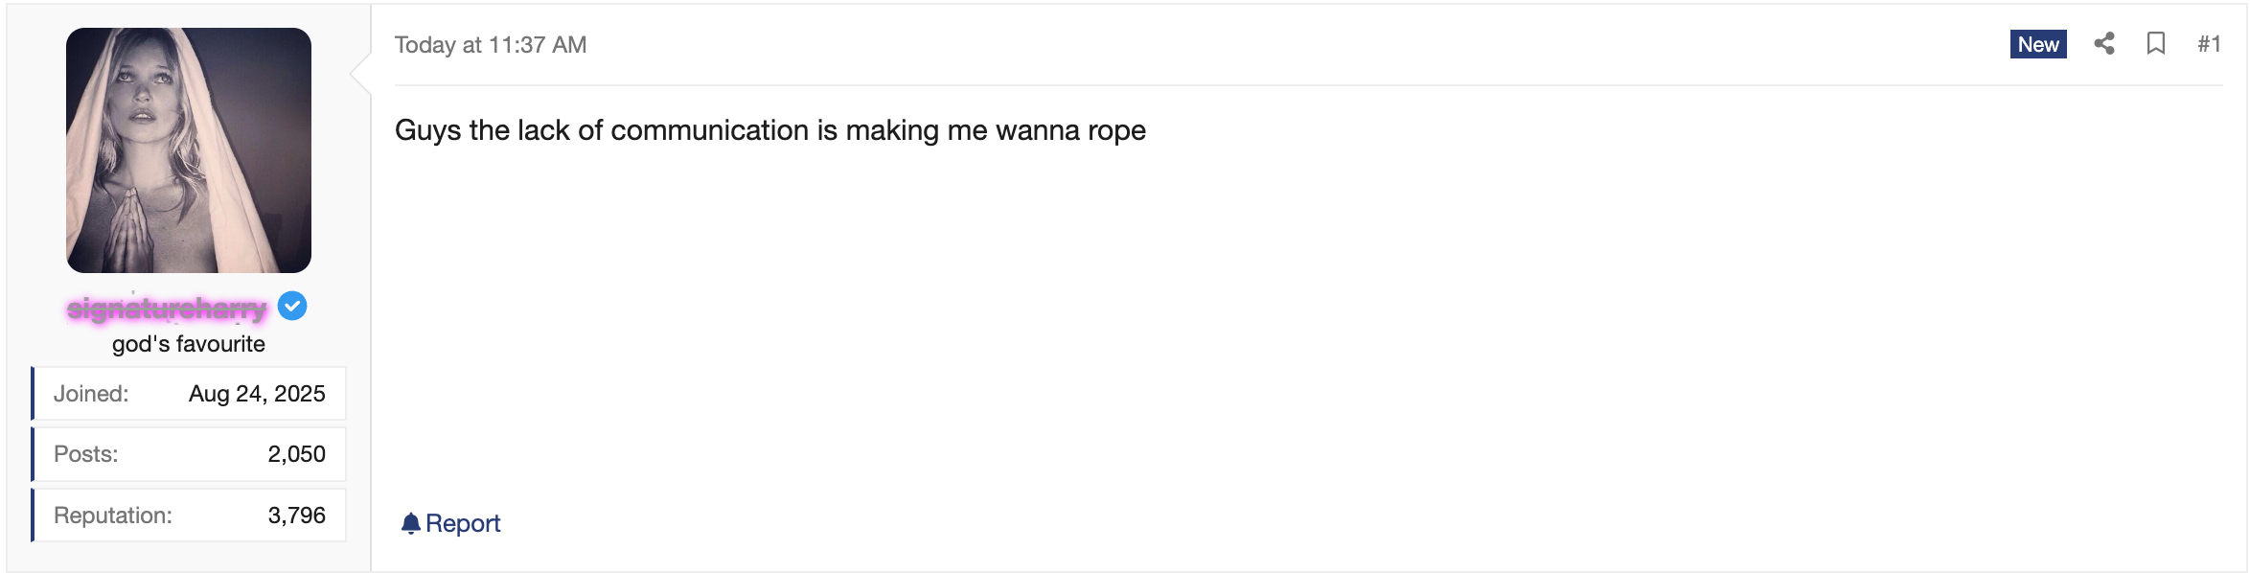Click the "god's favourite" user title
The height and width of the screenshot is (573, 2250).
189,344
